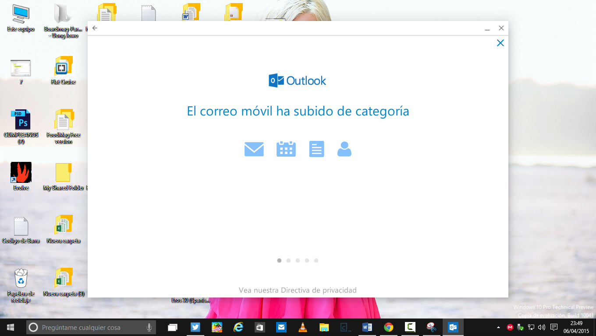Open 'Vea nuestra Directiva de privacidad' link
The height and width of the screenshot is (336, 596).
(x=298, y=290)
